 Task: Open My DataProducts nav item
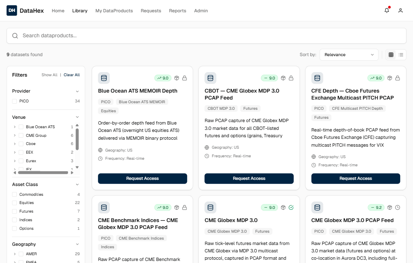[114, 11]
